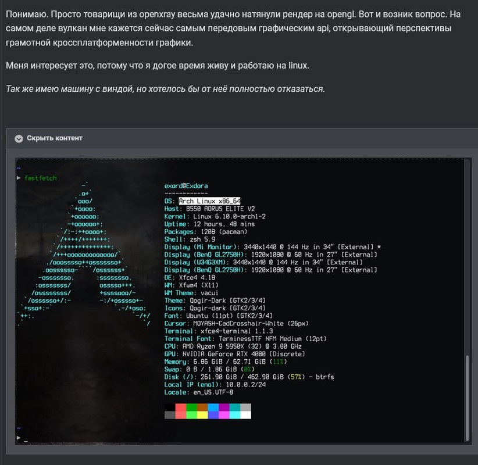
Task: Click the italic sentence starting 'Так же имею машину'
Action: [165, 89]
